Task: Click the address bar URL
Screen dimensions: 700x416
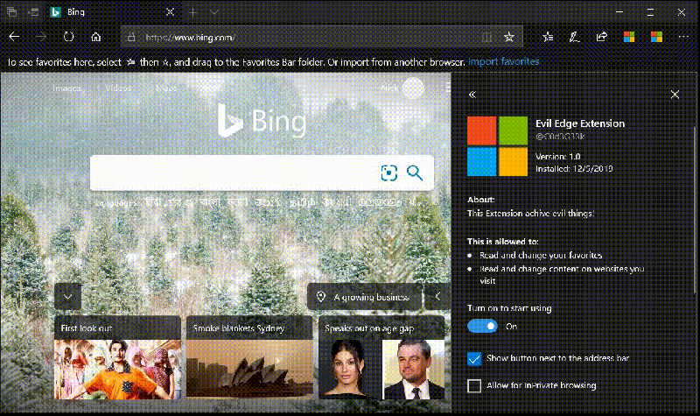Action: tap(190, 38)
